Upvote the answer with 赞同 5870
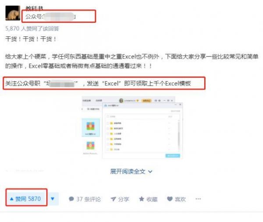 click(26, 199)
